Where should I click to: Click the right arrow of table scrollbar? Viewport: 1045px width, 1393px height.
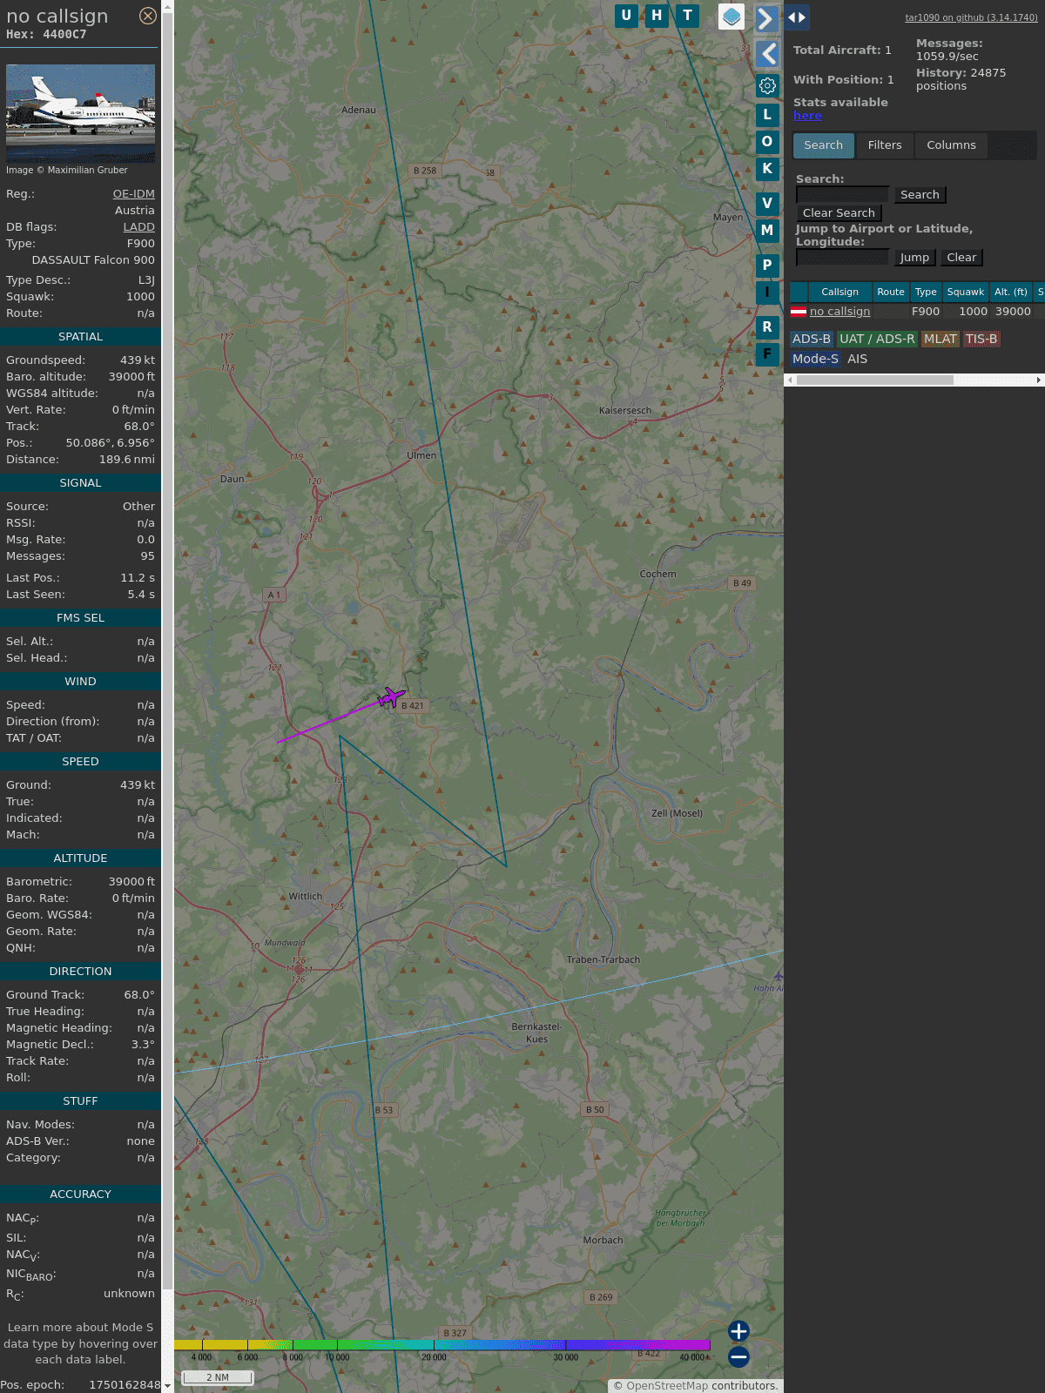point(1039,380)
